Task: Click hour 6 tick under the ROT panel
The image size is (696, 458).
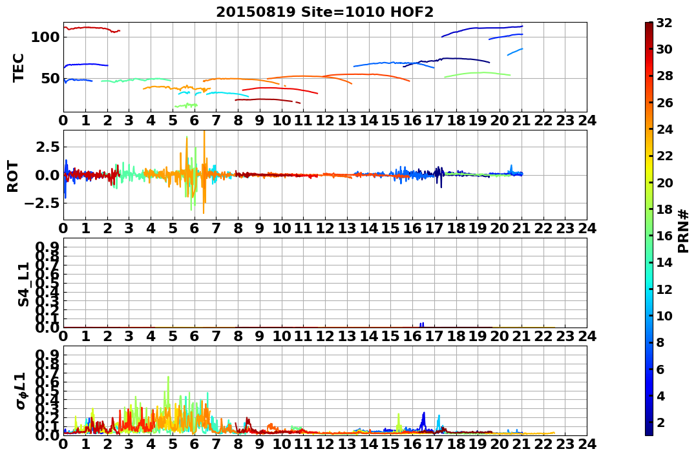Action: click(194, 228)
